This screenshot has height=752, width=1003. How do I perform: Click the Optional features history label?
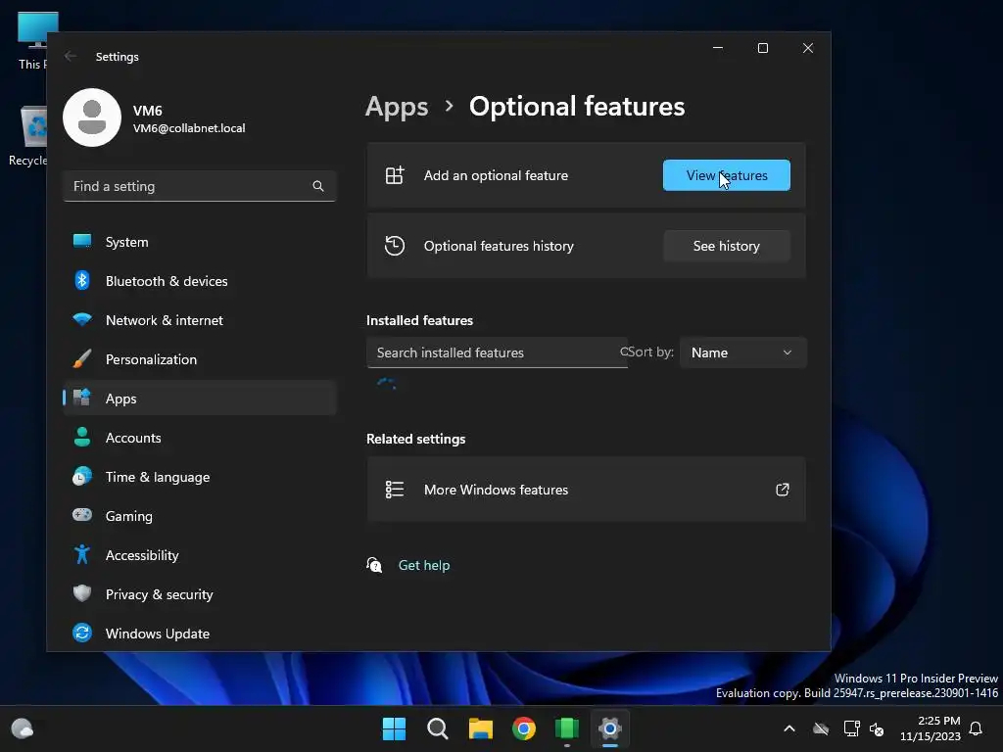pyautogui.click(x=499, y=246)
